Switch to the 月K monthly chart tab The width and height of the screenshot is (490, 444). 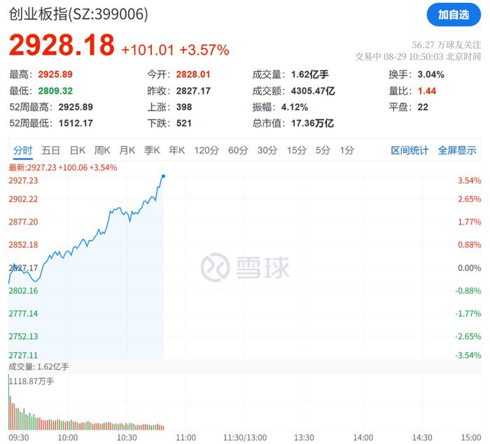pos(127,150)
